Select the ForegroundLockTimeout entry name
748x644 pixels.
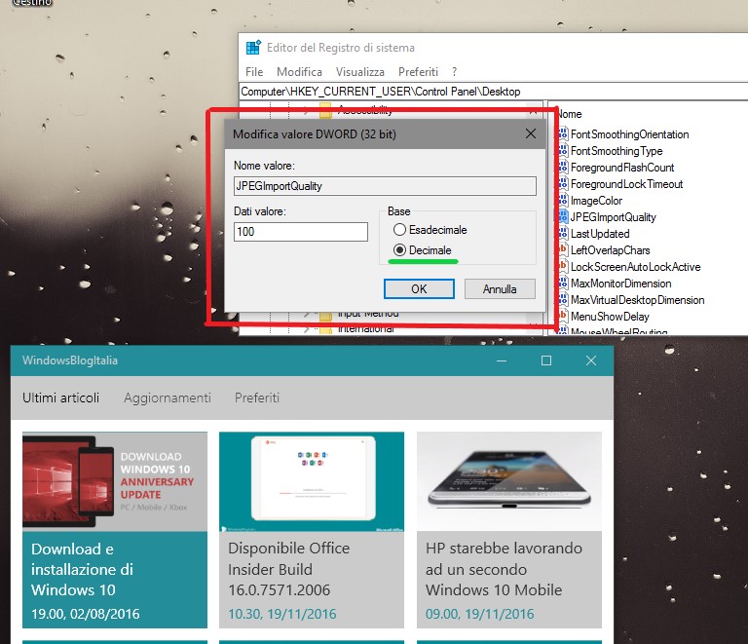click(x=627, y=184)
